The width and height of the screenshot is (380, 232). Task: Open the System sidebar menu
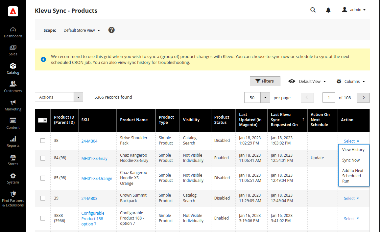tap(13, 179)
